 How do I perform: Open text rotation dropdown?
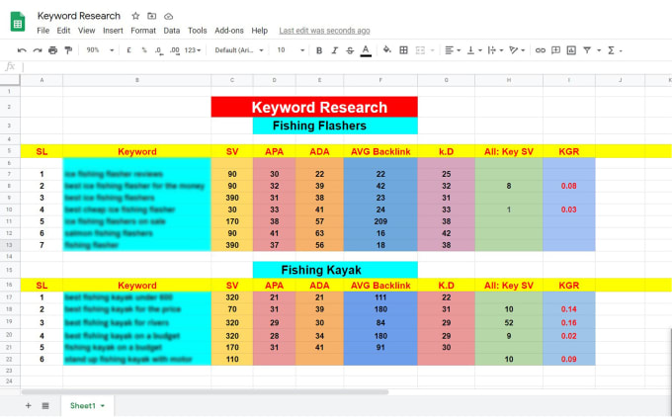517,50
